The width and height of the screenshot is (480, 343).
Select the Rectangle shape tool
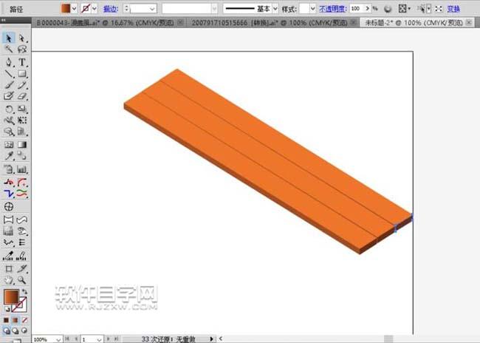[21, 74]
